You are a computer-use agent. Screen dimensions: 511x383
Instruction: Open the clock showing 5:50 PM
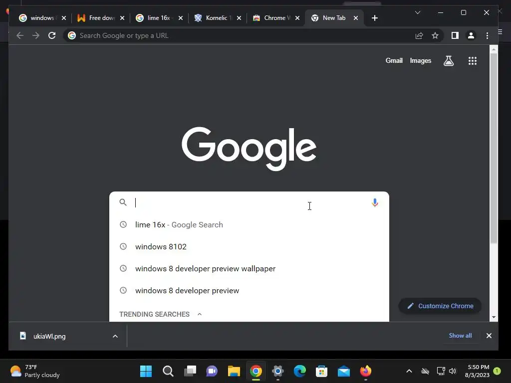click(x=478, y=371)
